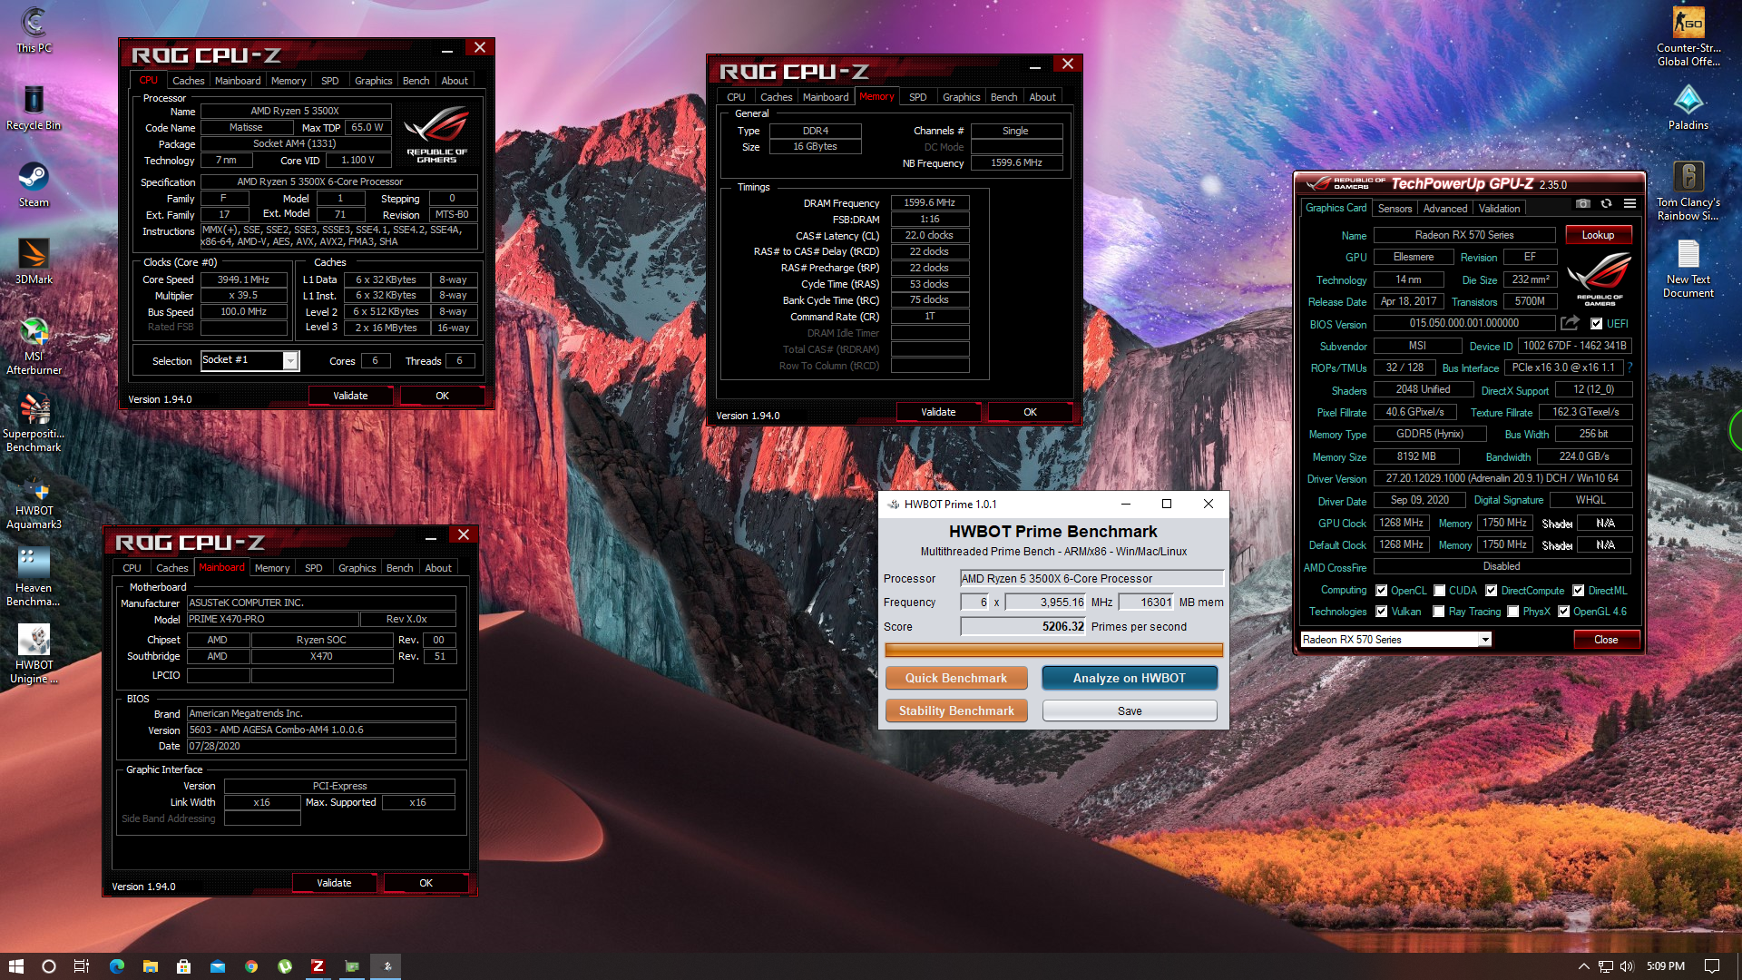The image size is (1742, 980).
Task: Toggle the Ray Tracing checkbox
Action: [1438, 612]
